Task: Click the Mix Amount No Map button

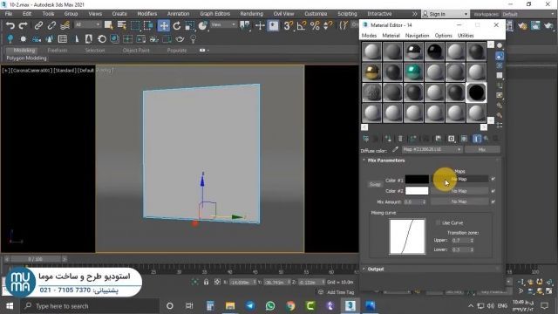Action: [x=459, y=201]
